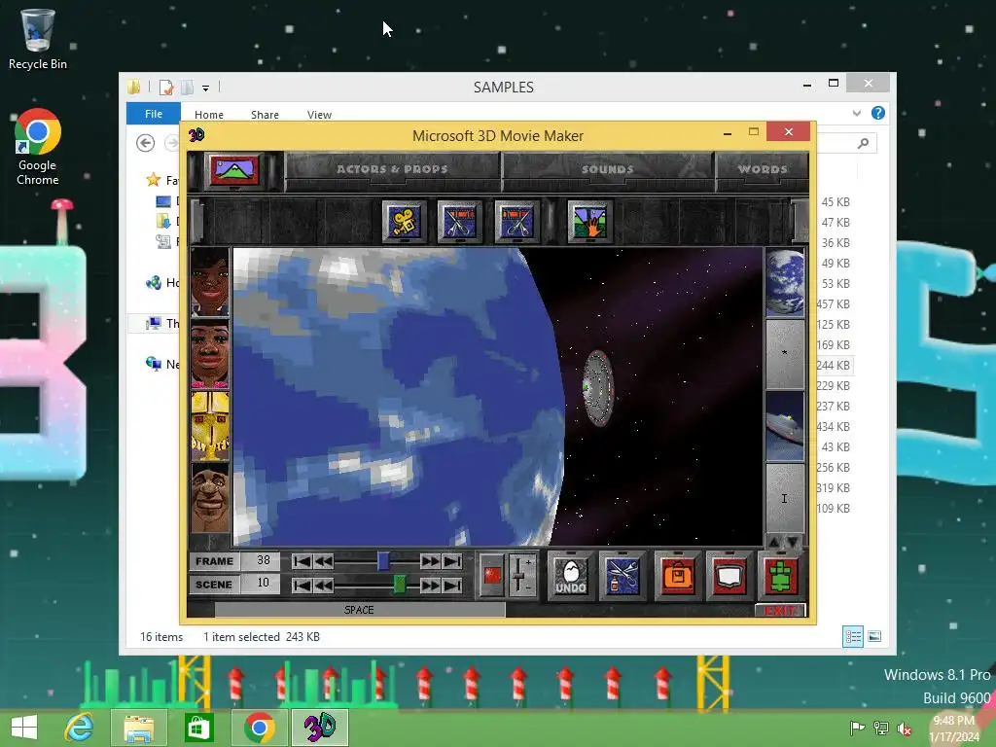This screenshot has height=747, width=996.
Task: Click the up arrow under right panel
Action: click(775, 542)
